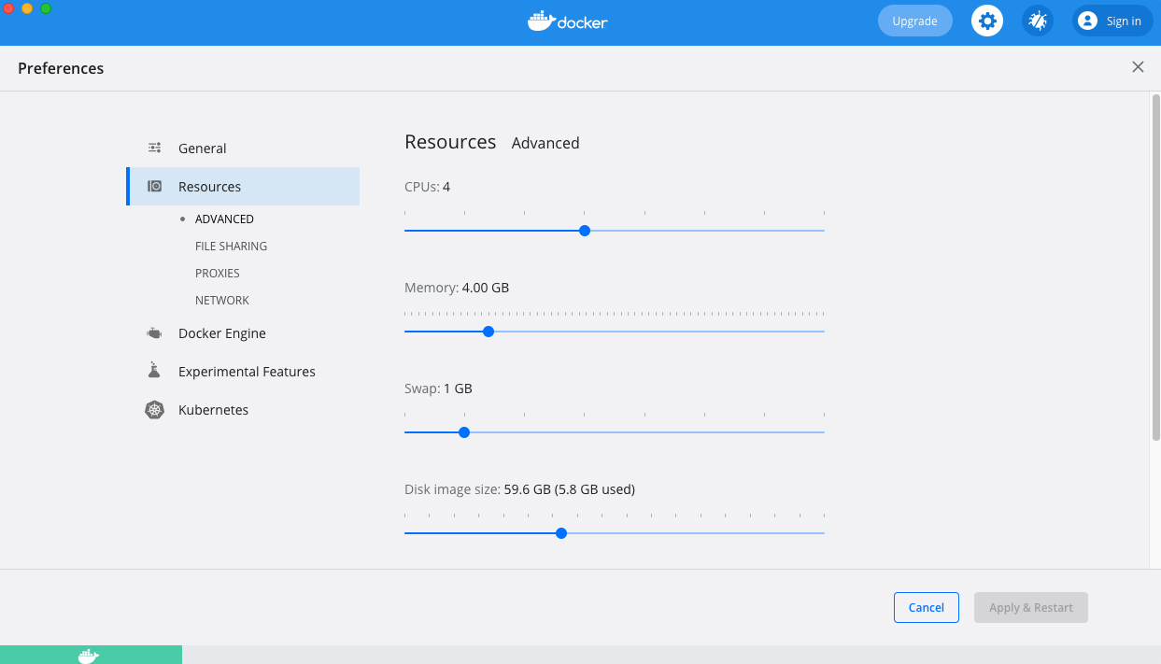This screenshot has height=664, width=1161.
Task: Click the Experimental Features flask icon
Action: (x=155, y=371)
